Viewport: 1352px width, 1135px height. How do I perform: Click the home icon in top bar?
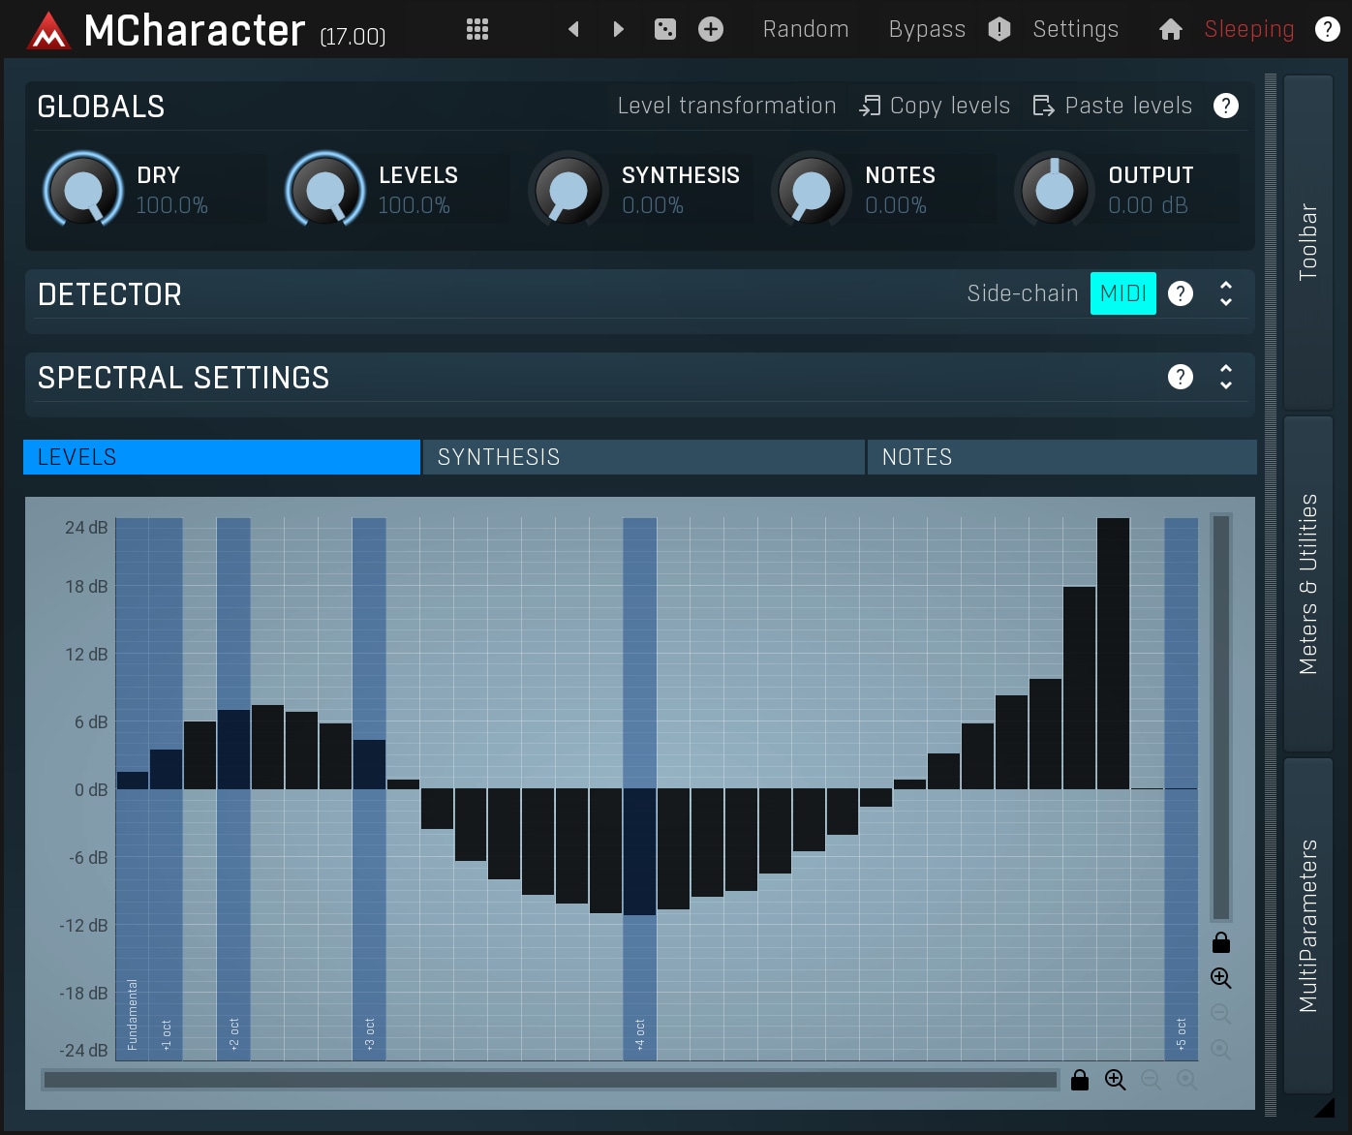[x=1170, y=29]
